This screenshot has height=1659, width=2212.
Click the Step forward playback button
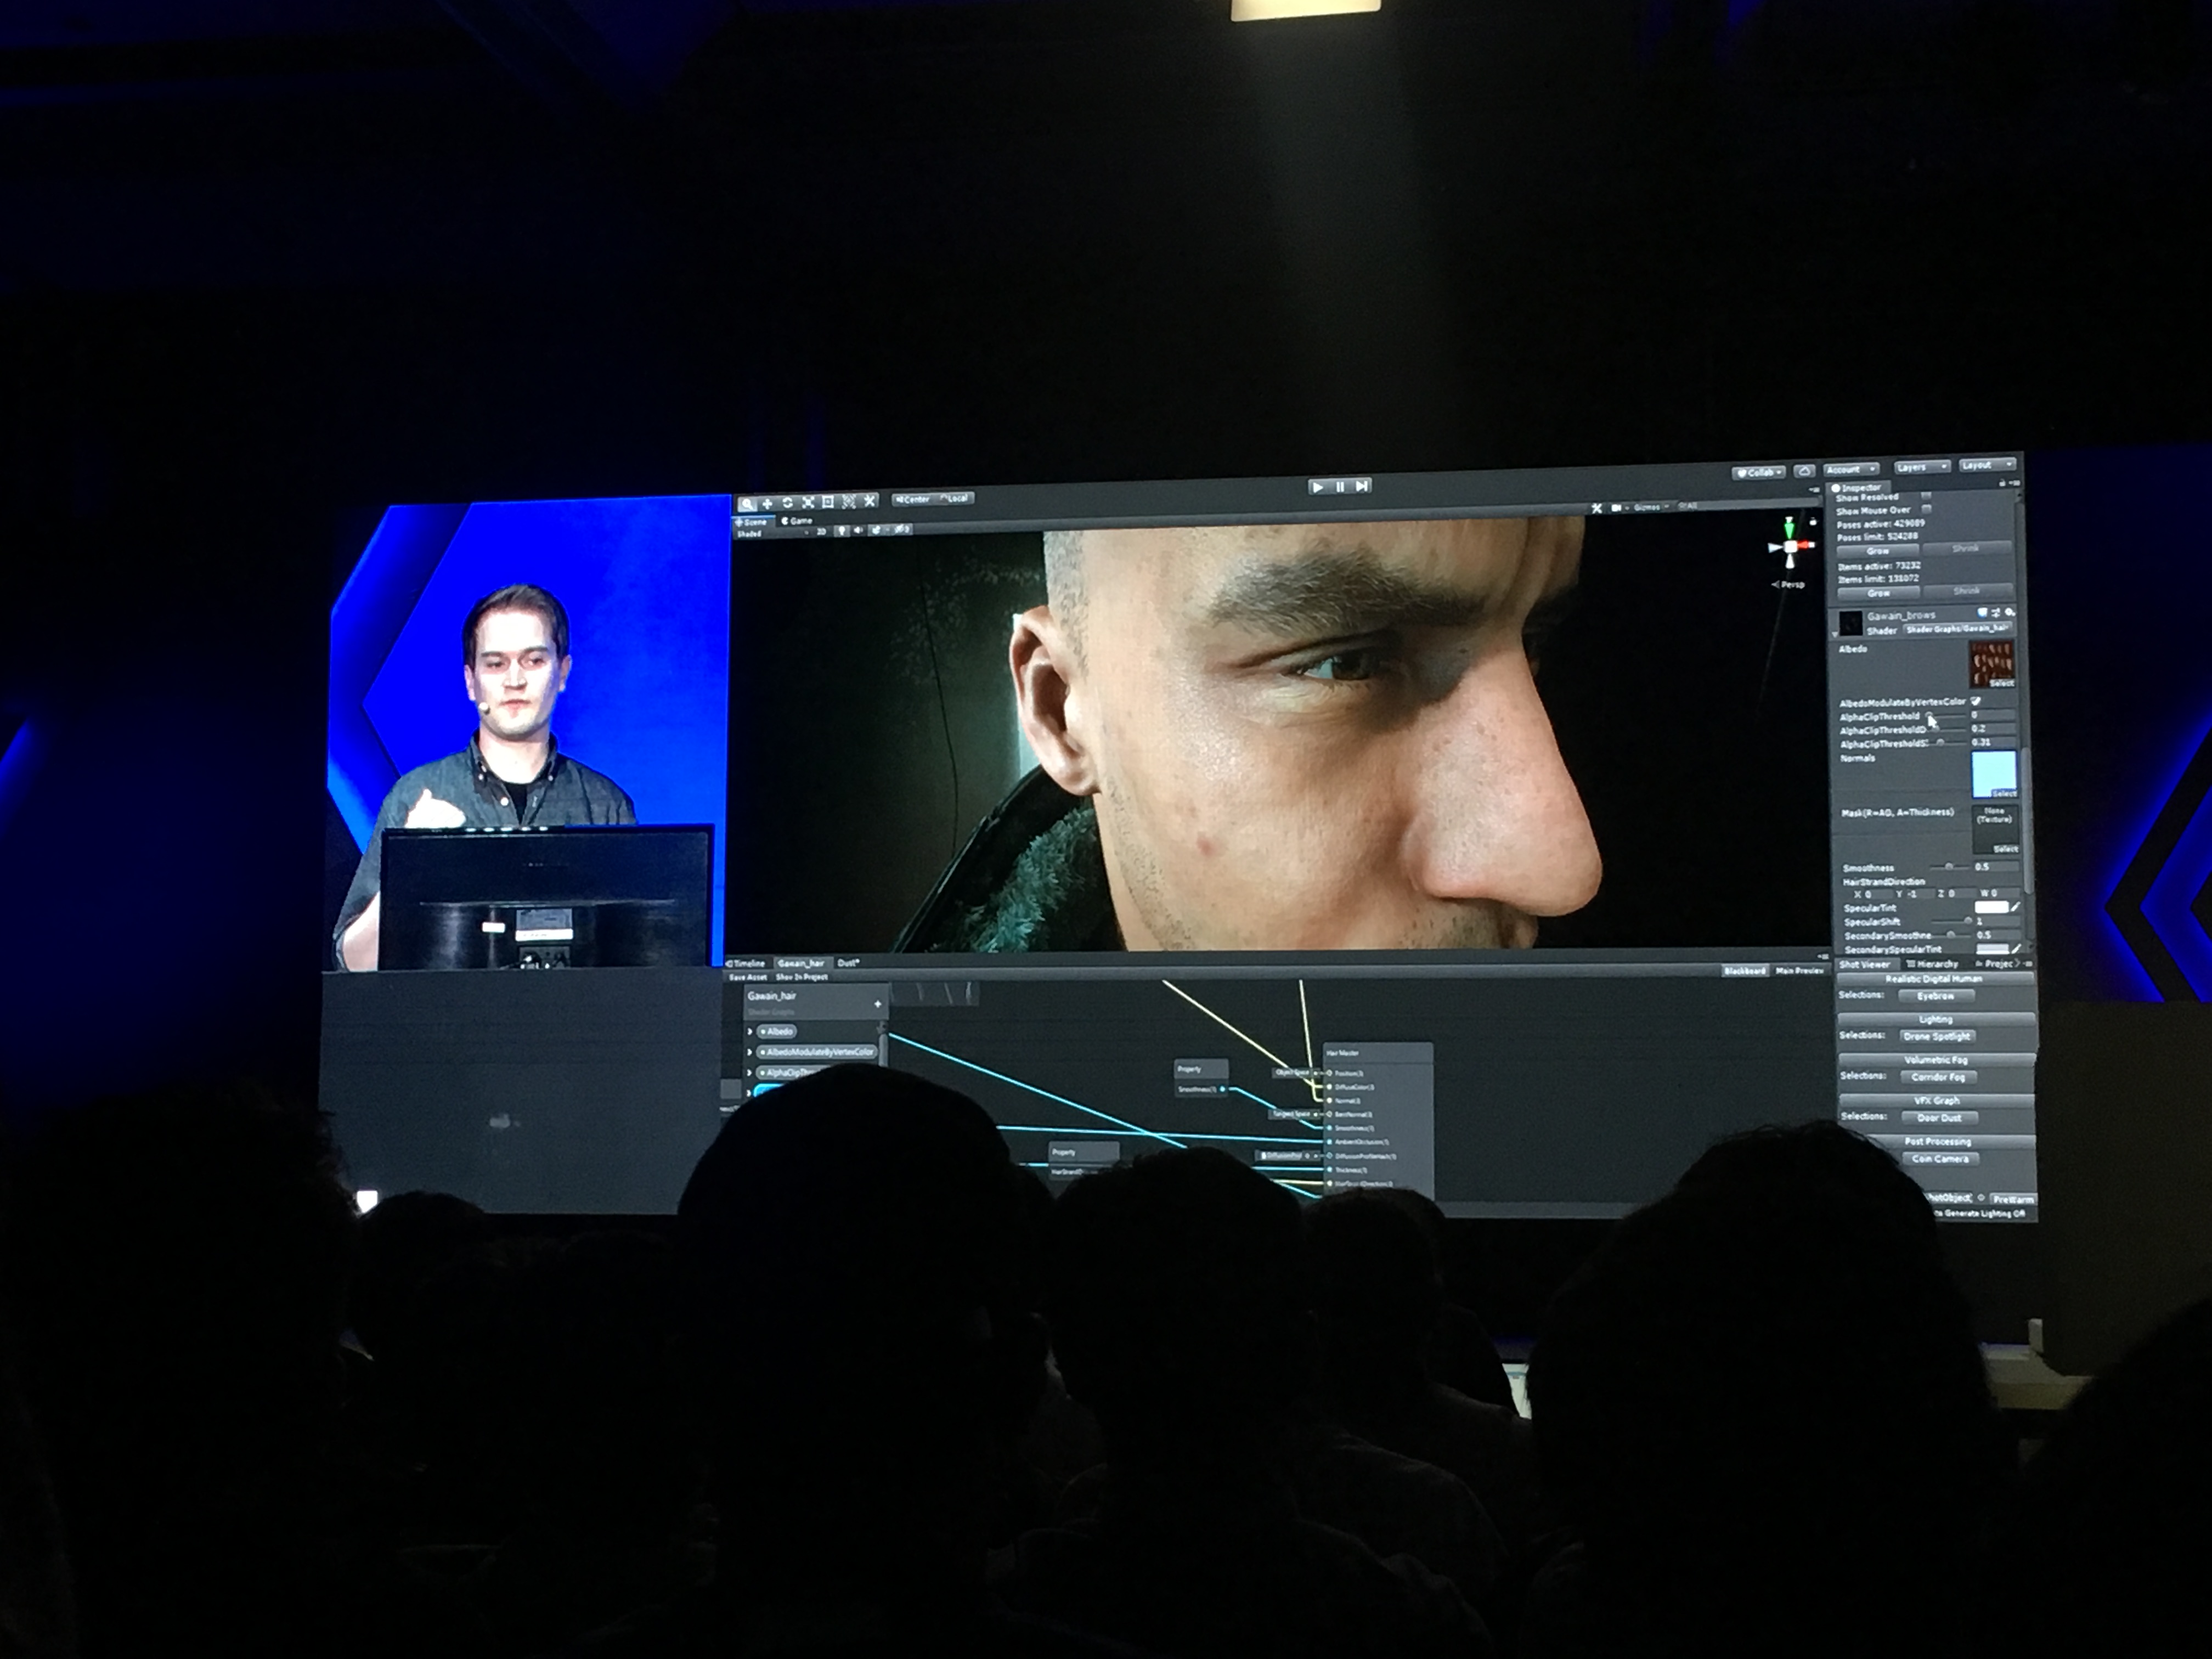(x=1361, y=486)
